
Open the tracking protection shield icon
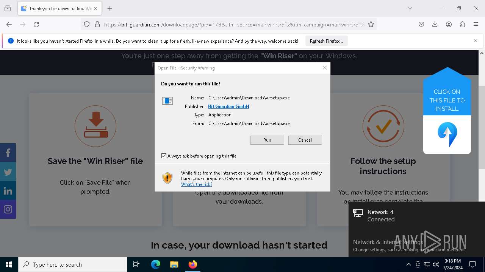pyautogui.click(x=87, y=24)
